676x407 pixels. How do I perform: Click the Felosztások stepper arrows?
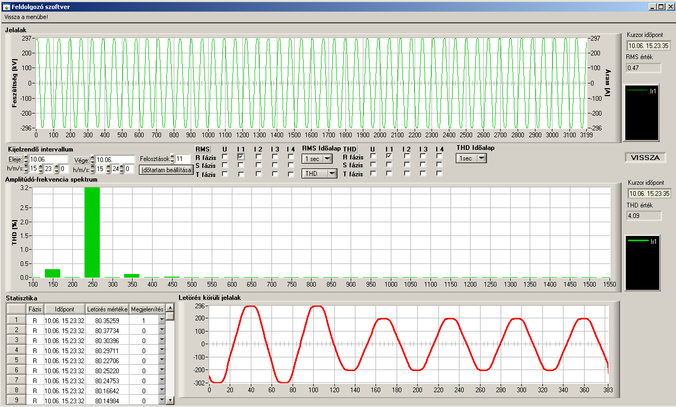click(173, 158)
